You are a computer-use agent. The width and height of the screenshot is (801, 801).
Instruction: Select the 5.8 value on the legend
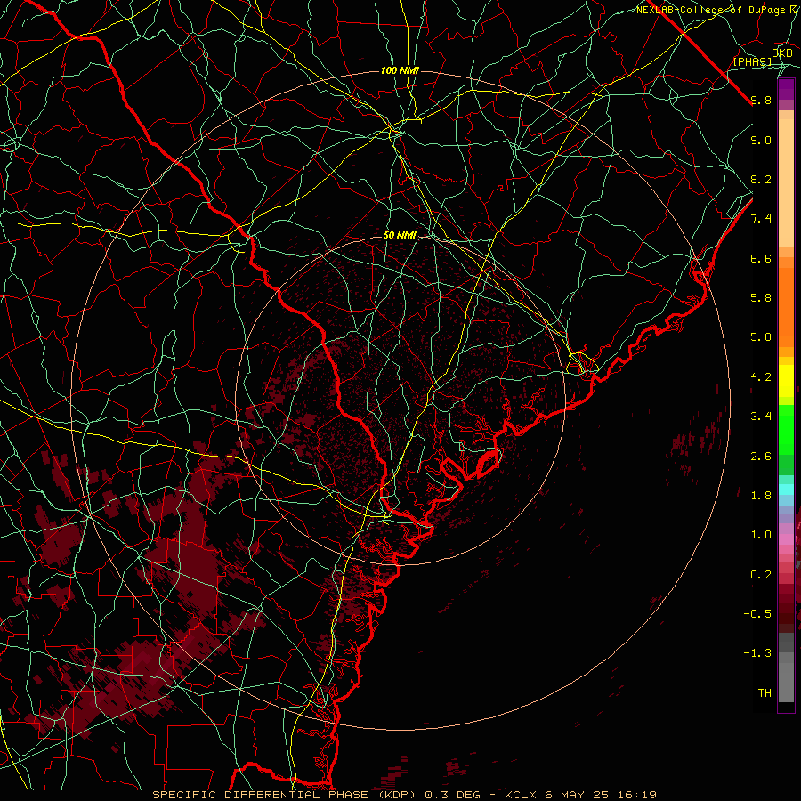(761, 298)
